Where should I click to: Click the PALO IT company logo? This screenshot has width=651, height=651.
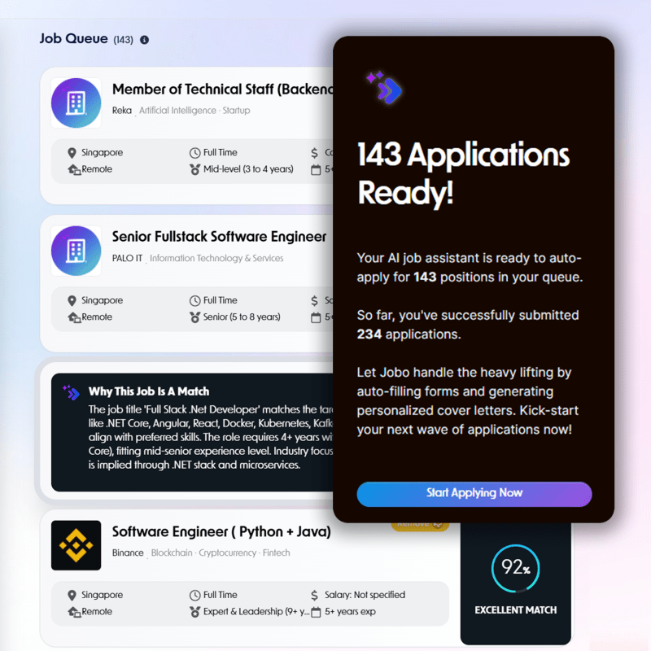point(76,251)
